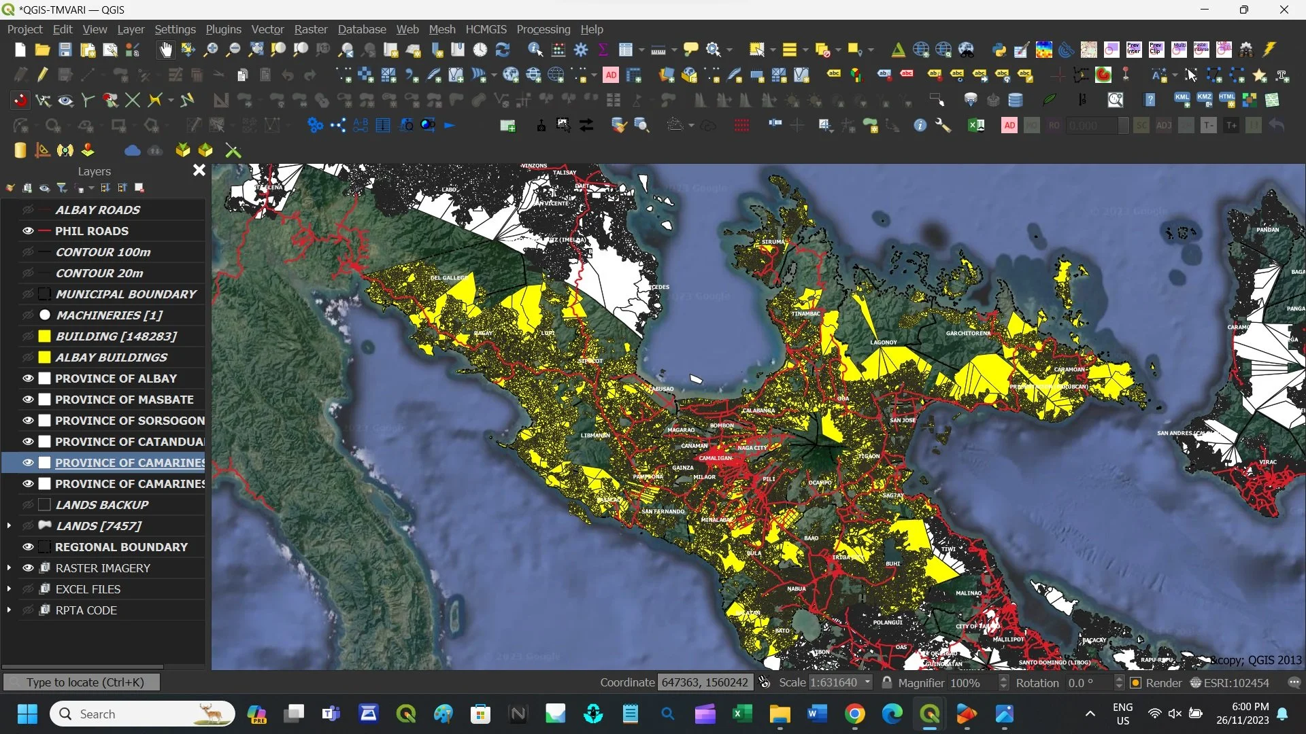
Task: Open the Processing Toolbox gear icon
Action: tap(582, 49)
